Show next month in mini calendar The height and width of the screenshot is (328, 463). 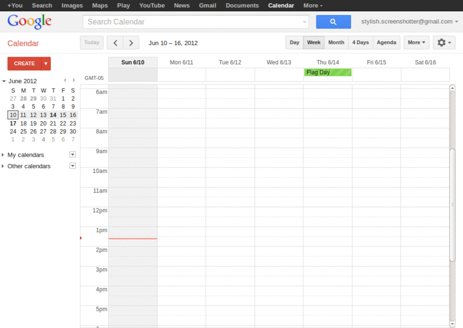click(x=74, y=80)
